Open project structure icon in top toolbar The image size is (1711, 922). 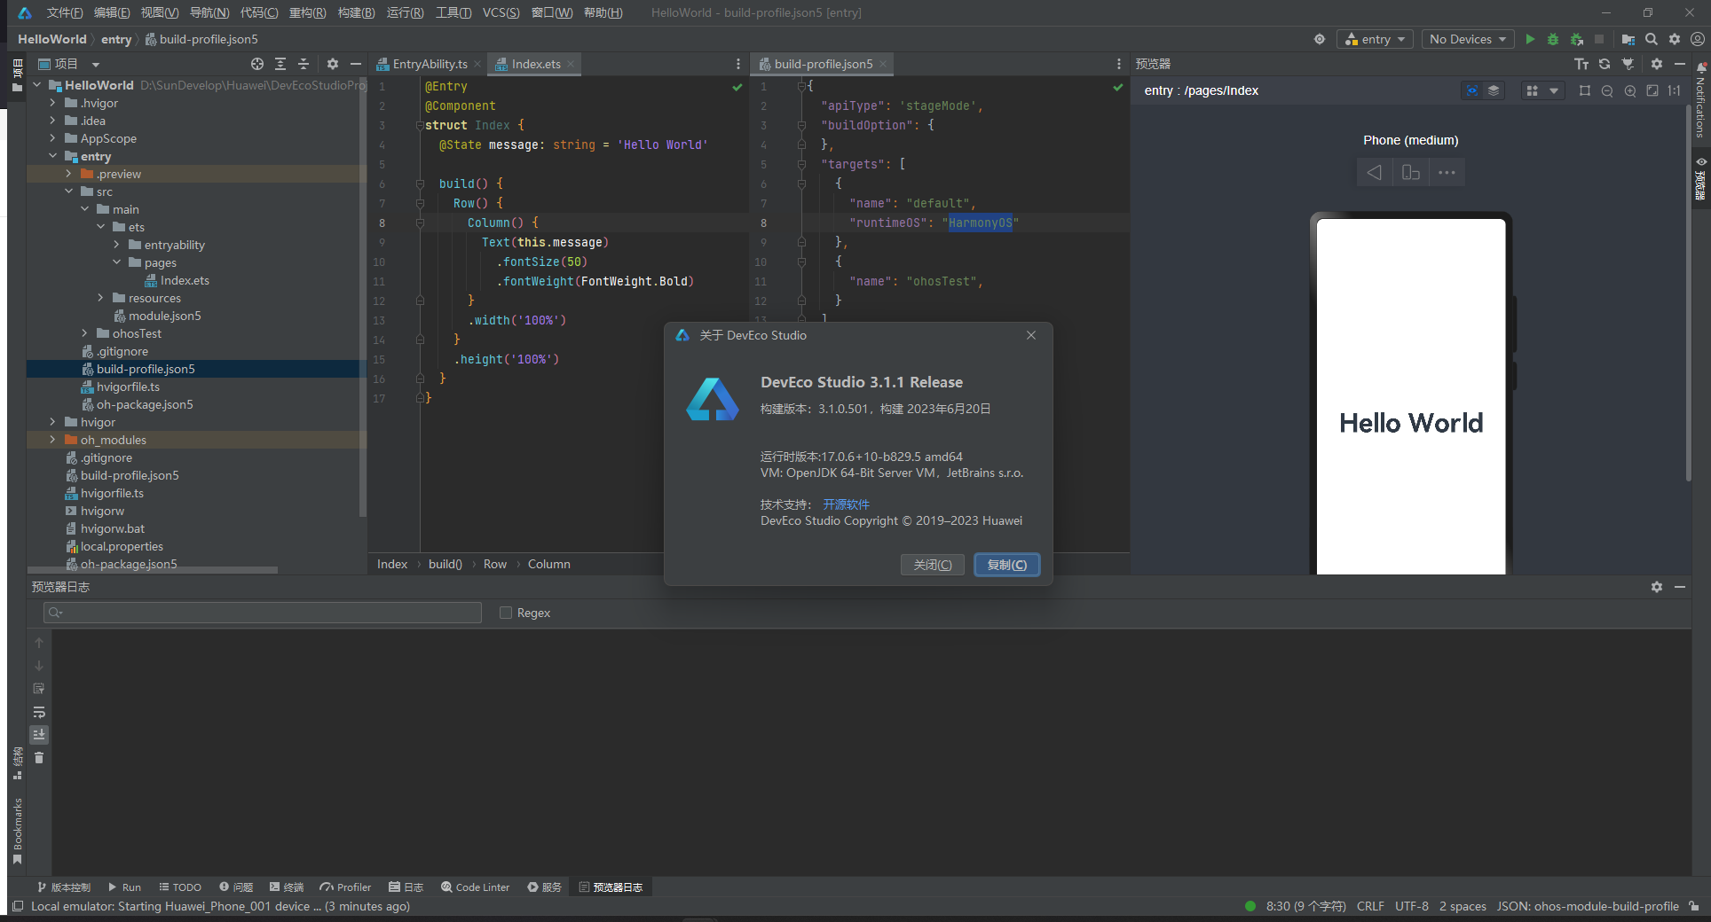pyautogui.click(x=1628, y=39)
